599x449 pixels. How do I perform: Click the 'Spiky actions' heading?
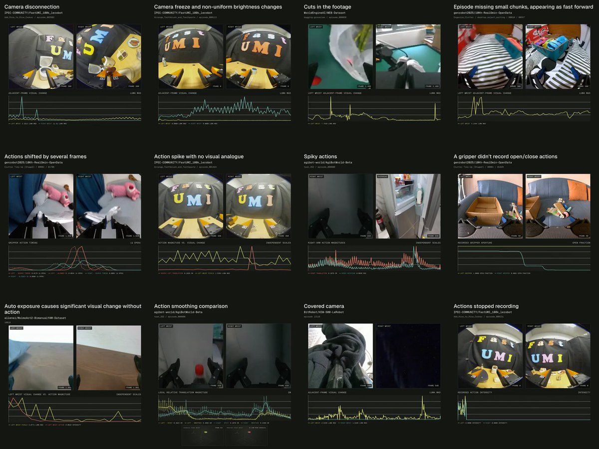(x=320, y=157)
